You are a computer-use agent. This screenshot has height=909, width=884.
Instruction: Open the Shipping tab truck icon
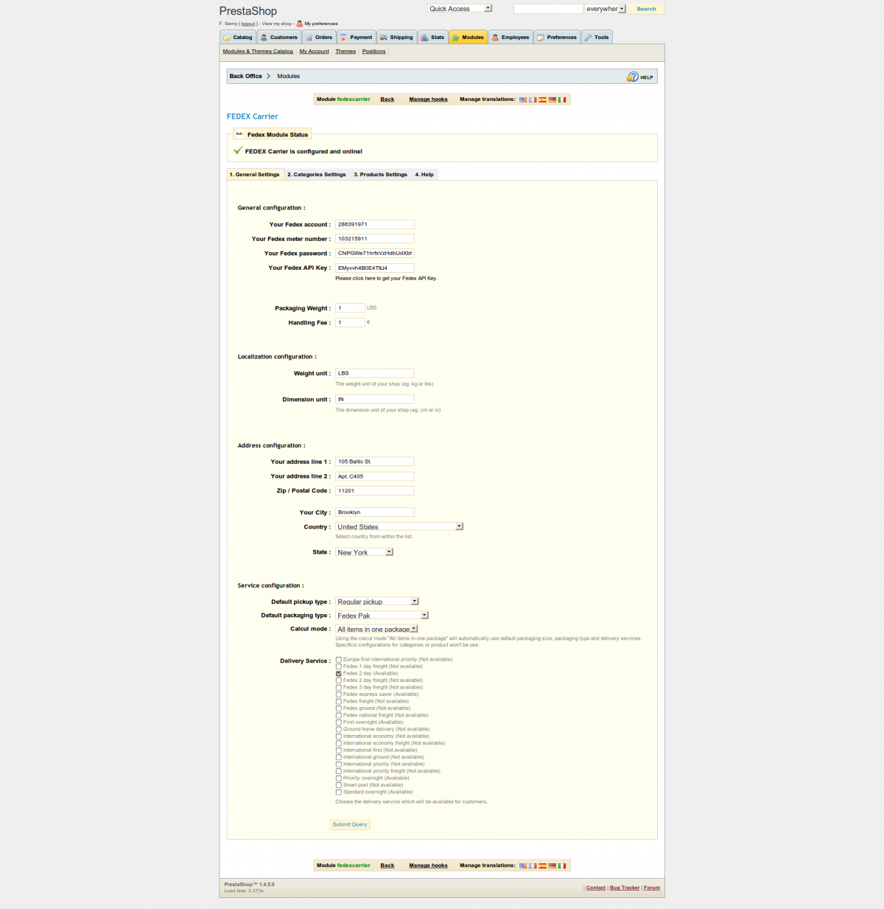click(383, 38)
